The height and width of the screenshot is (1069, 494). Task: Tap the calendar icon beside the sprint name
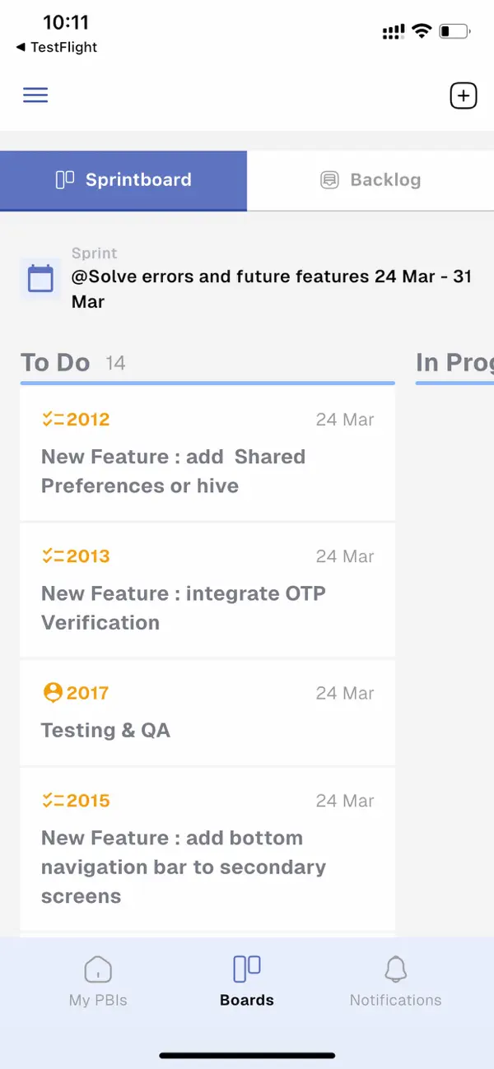click(x=40, y=278)
